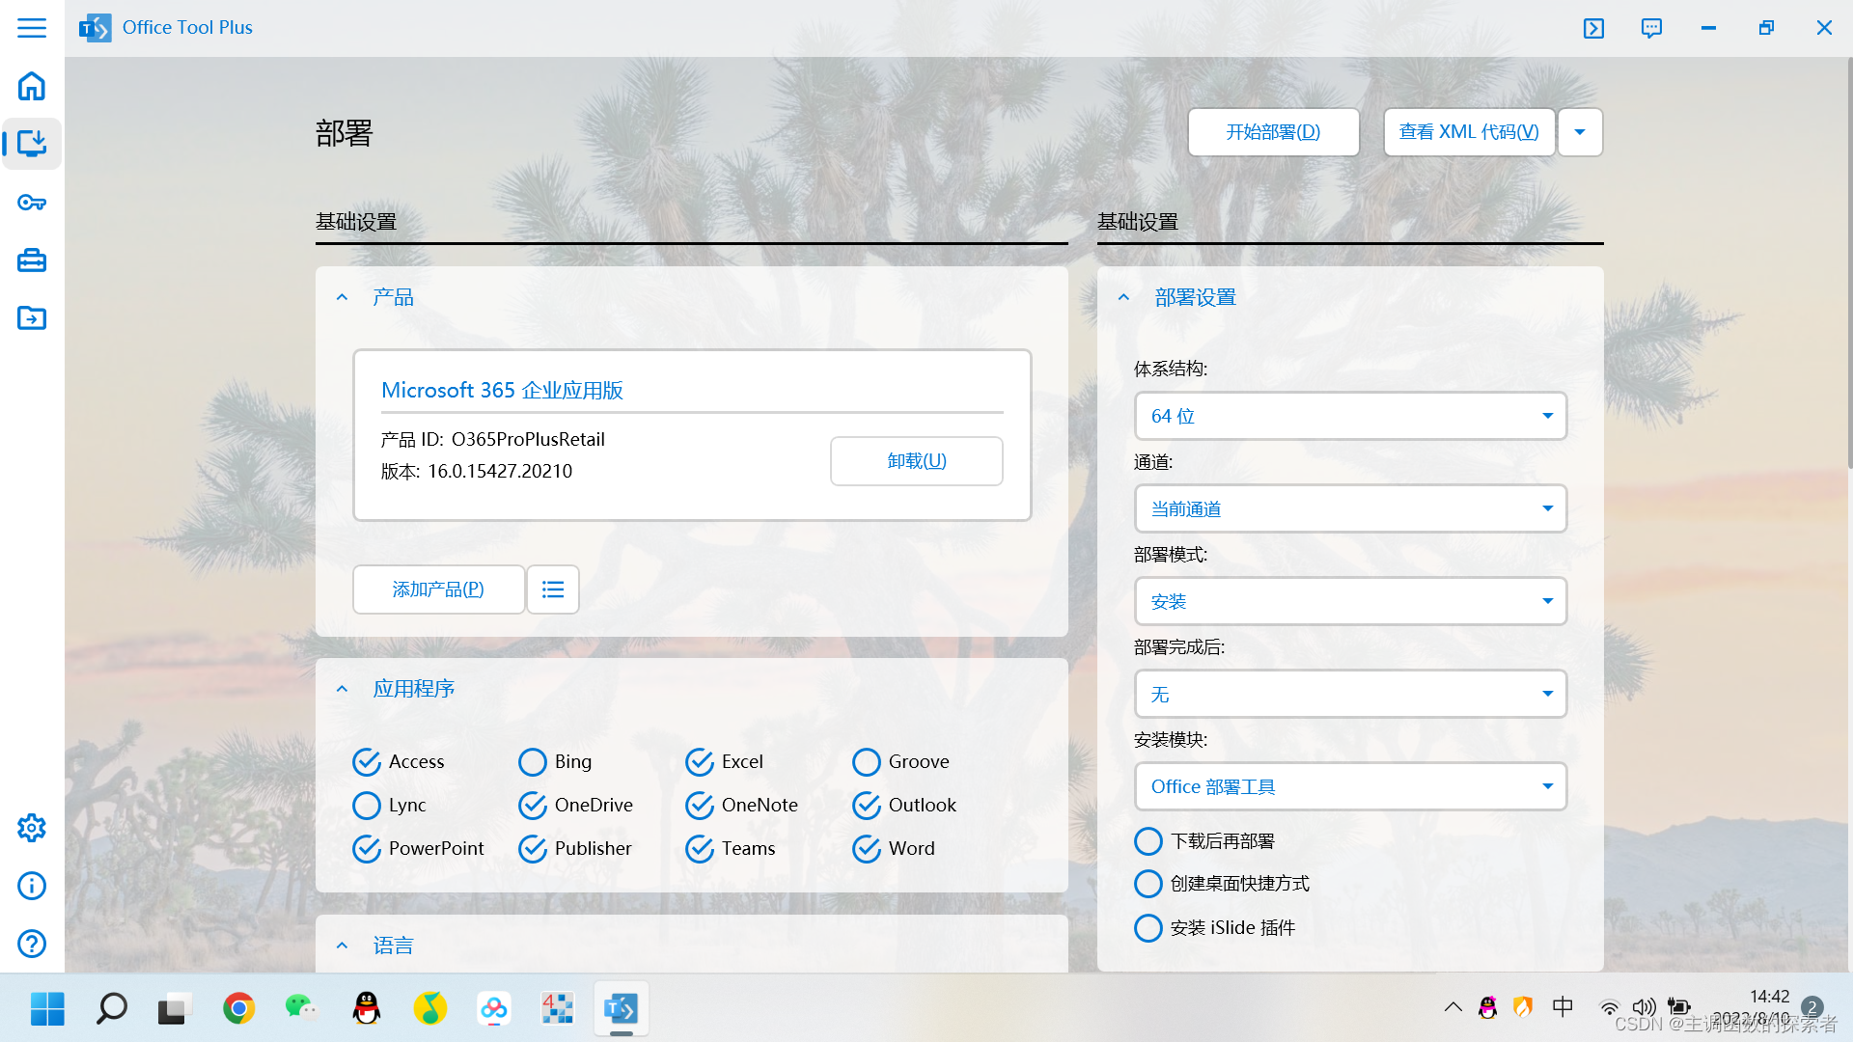Open QQ penguin app on taskbar
This screenshot has width=1853, height=1042.
tap(366, 1009)
